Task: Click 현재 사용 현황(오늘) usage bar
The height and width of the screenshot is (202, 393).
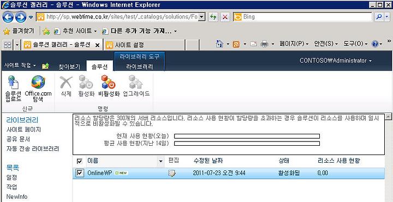Action: click(247, 136)
